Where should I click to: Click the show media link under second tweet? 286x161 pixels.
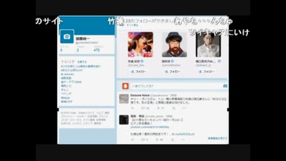(x=217, y=138)
